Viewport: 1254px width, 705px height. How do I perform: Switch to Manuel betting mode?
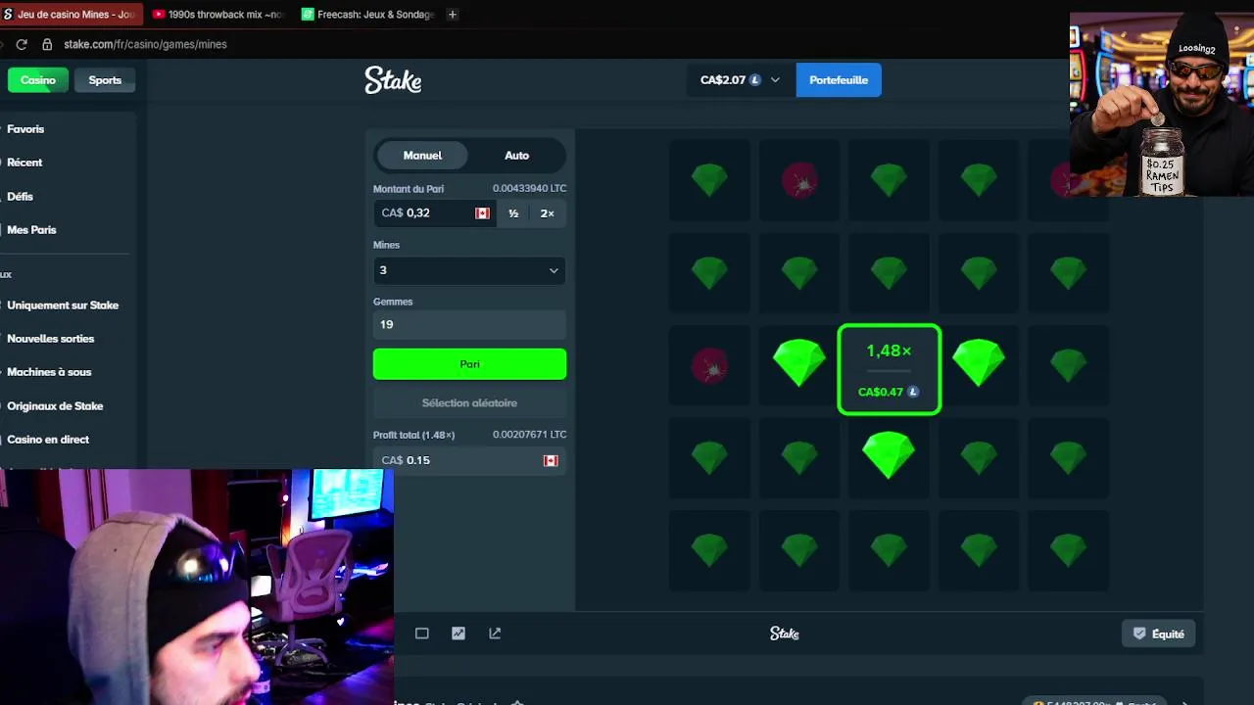tap(422, 156)
